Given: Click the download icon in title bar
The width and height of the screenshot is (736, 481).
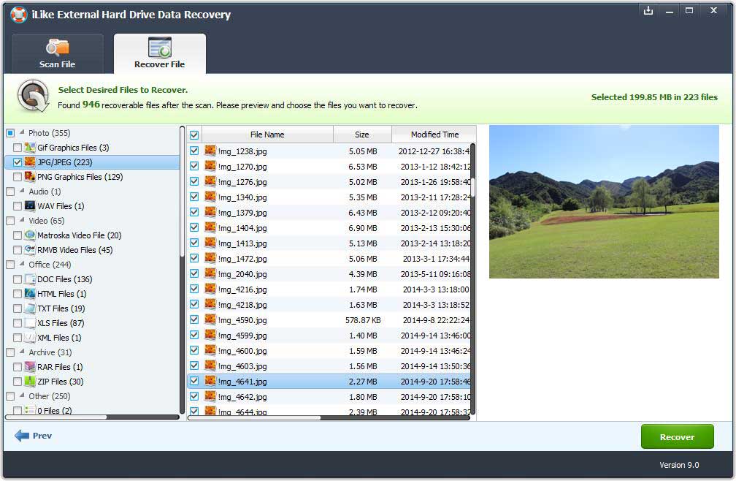Looking at the screenshot, I should pos(648,11).
